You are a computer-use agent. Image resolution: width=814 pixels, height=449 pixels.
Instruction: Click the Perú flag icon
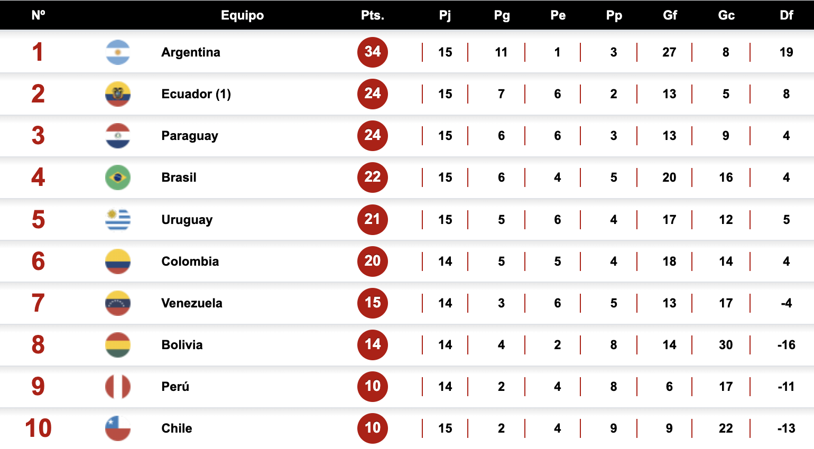click(x=118, y=387)
